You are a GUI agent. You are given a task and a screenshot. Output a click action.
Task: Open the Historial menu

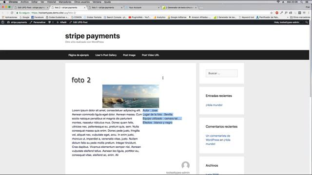pyautogui.click(x=51, y=2)
